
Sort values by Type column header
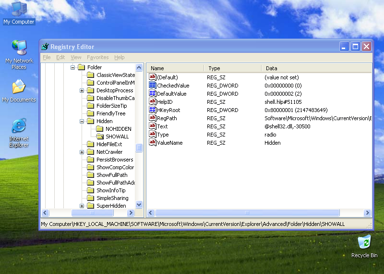pos(233,68)
